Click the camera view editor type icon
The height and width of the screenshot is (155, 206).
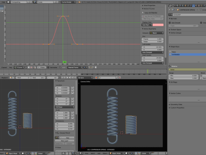(81, 153)
